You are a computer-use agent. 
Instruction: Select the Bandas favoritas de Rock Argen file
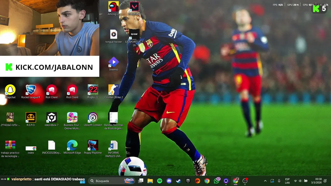[114, 121]
